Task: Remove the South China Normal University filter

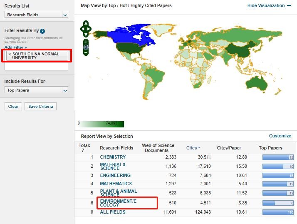Action: 10,54
